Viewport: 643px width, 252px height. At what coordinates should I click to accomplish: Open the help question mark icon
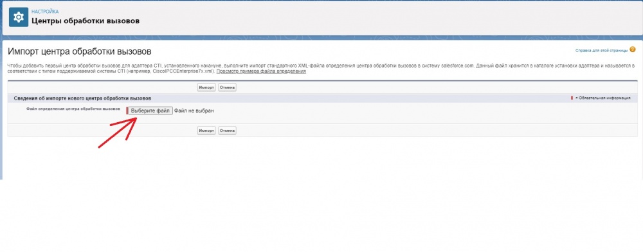tap(632, 50)
